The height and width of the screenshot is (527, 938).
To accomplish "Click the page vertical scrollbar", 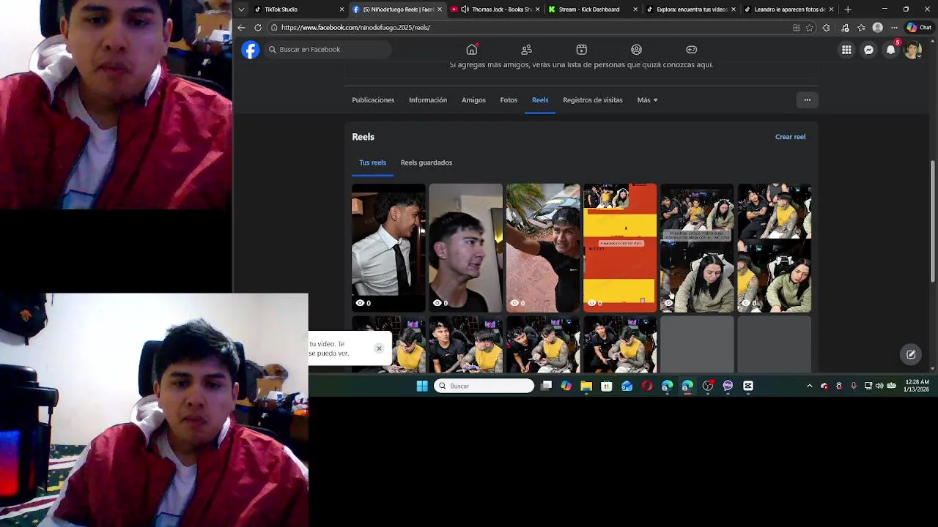I will [933, 220].
